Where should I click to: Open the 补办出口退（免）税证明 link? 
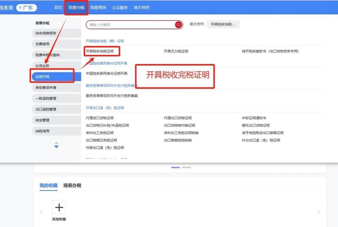pos(261,141)
